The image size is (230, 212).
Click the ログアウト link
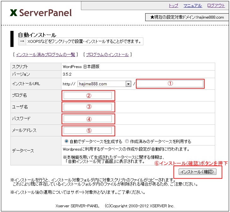216,6
